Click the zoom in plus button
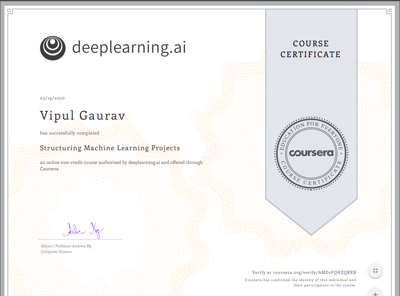This screenshot has width=400, height=296. pos(375,292)
